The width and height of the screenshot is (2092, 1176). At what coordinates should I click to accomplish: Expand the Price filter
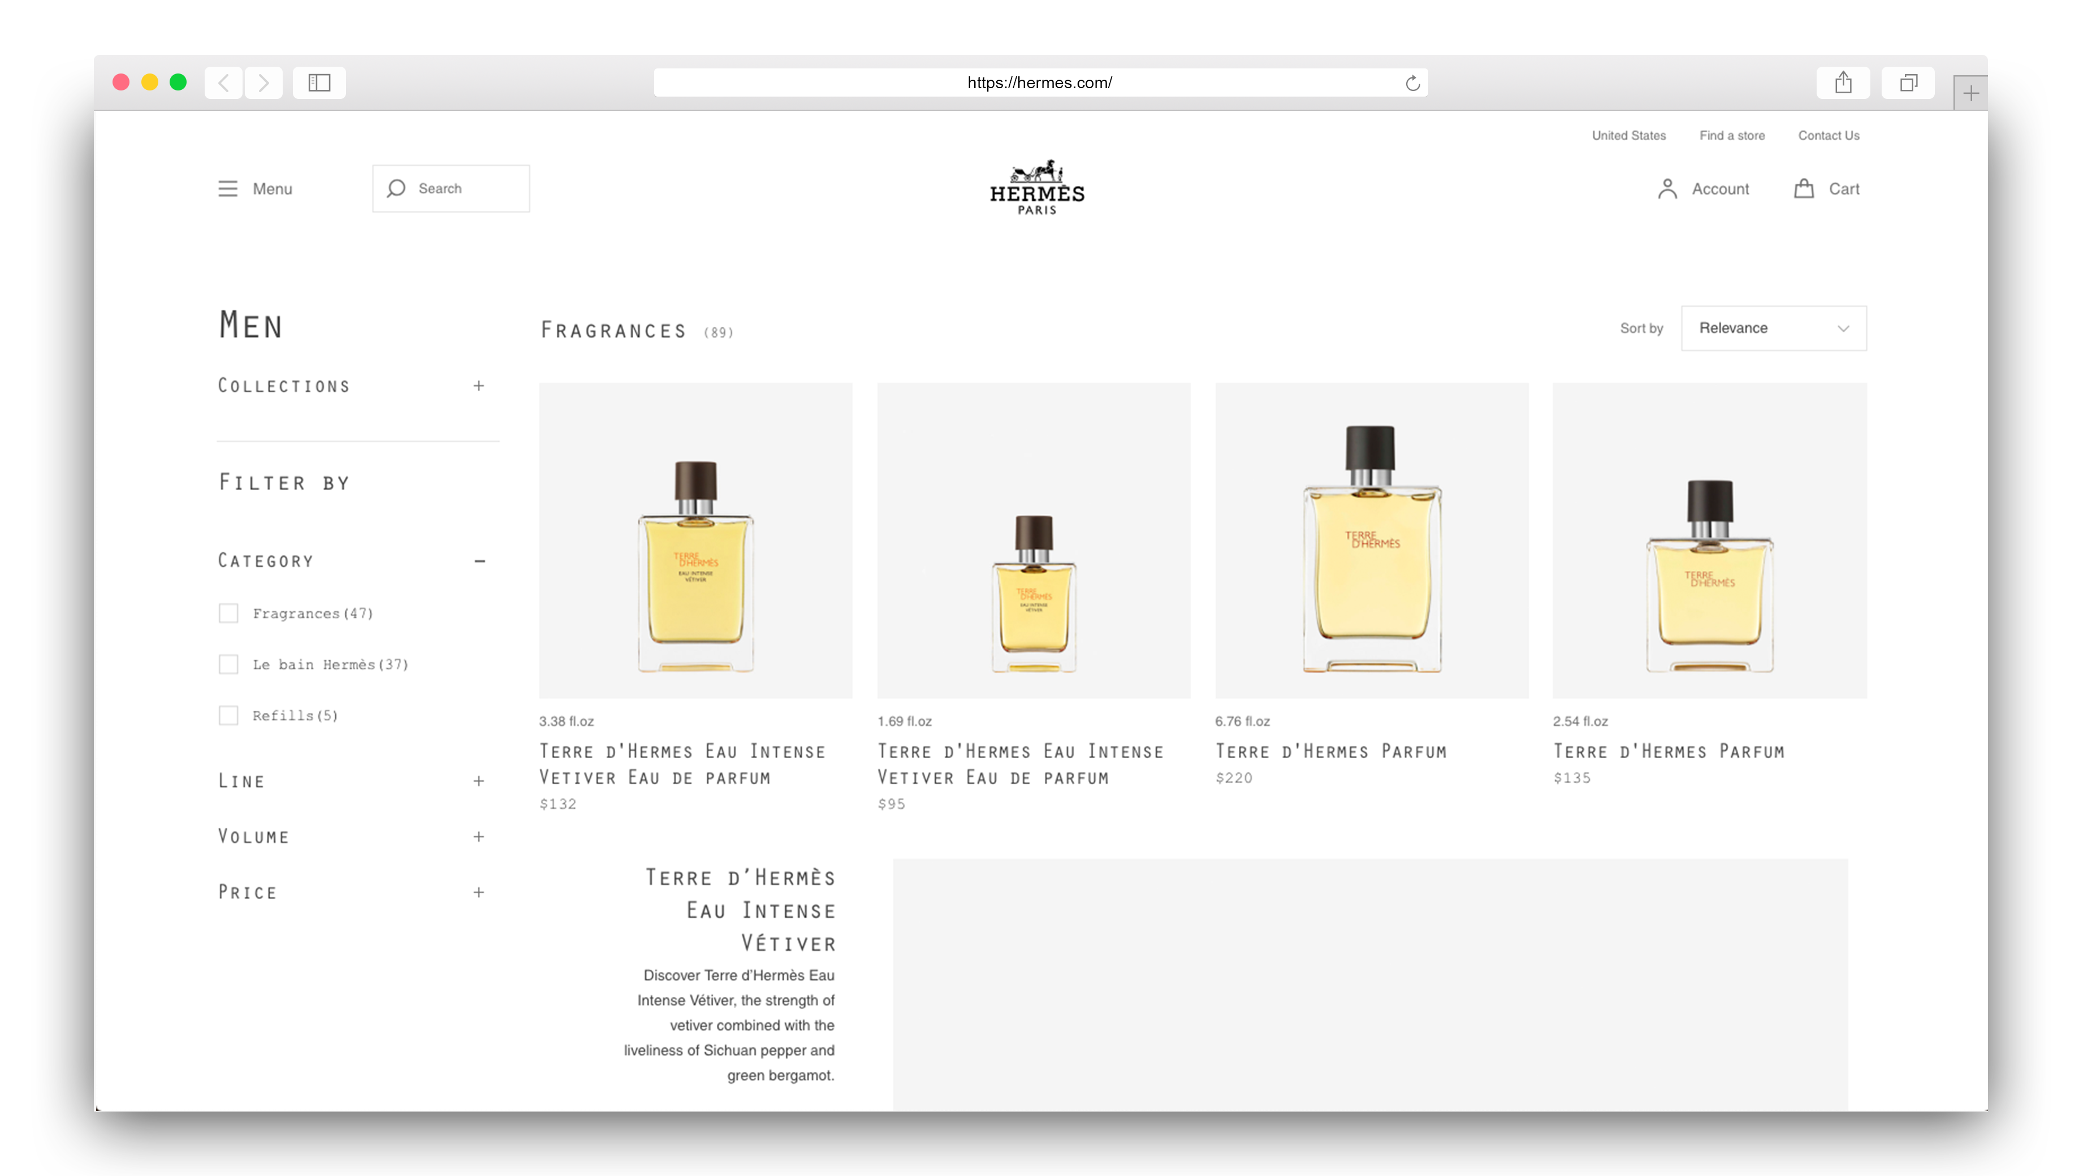coord(478,893)
